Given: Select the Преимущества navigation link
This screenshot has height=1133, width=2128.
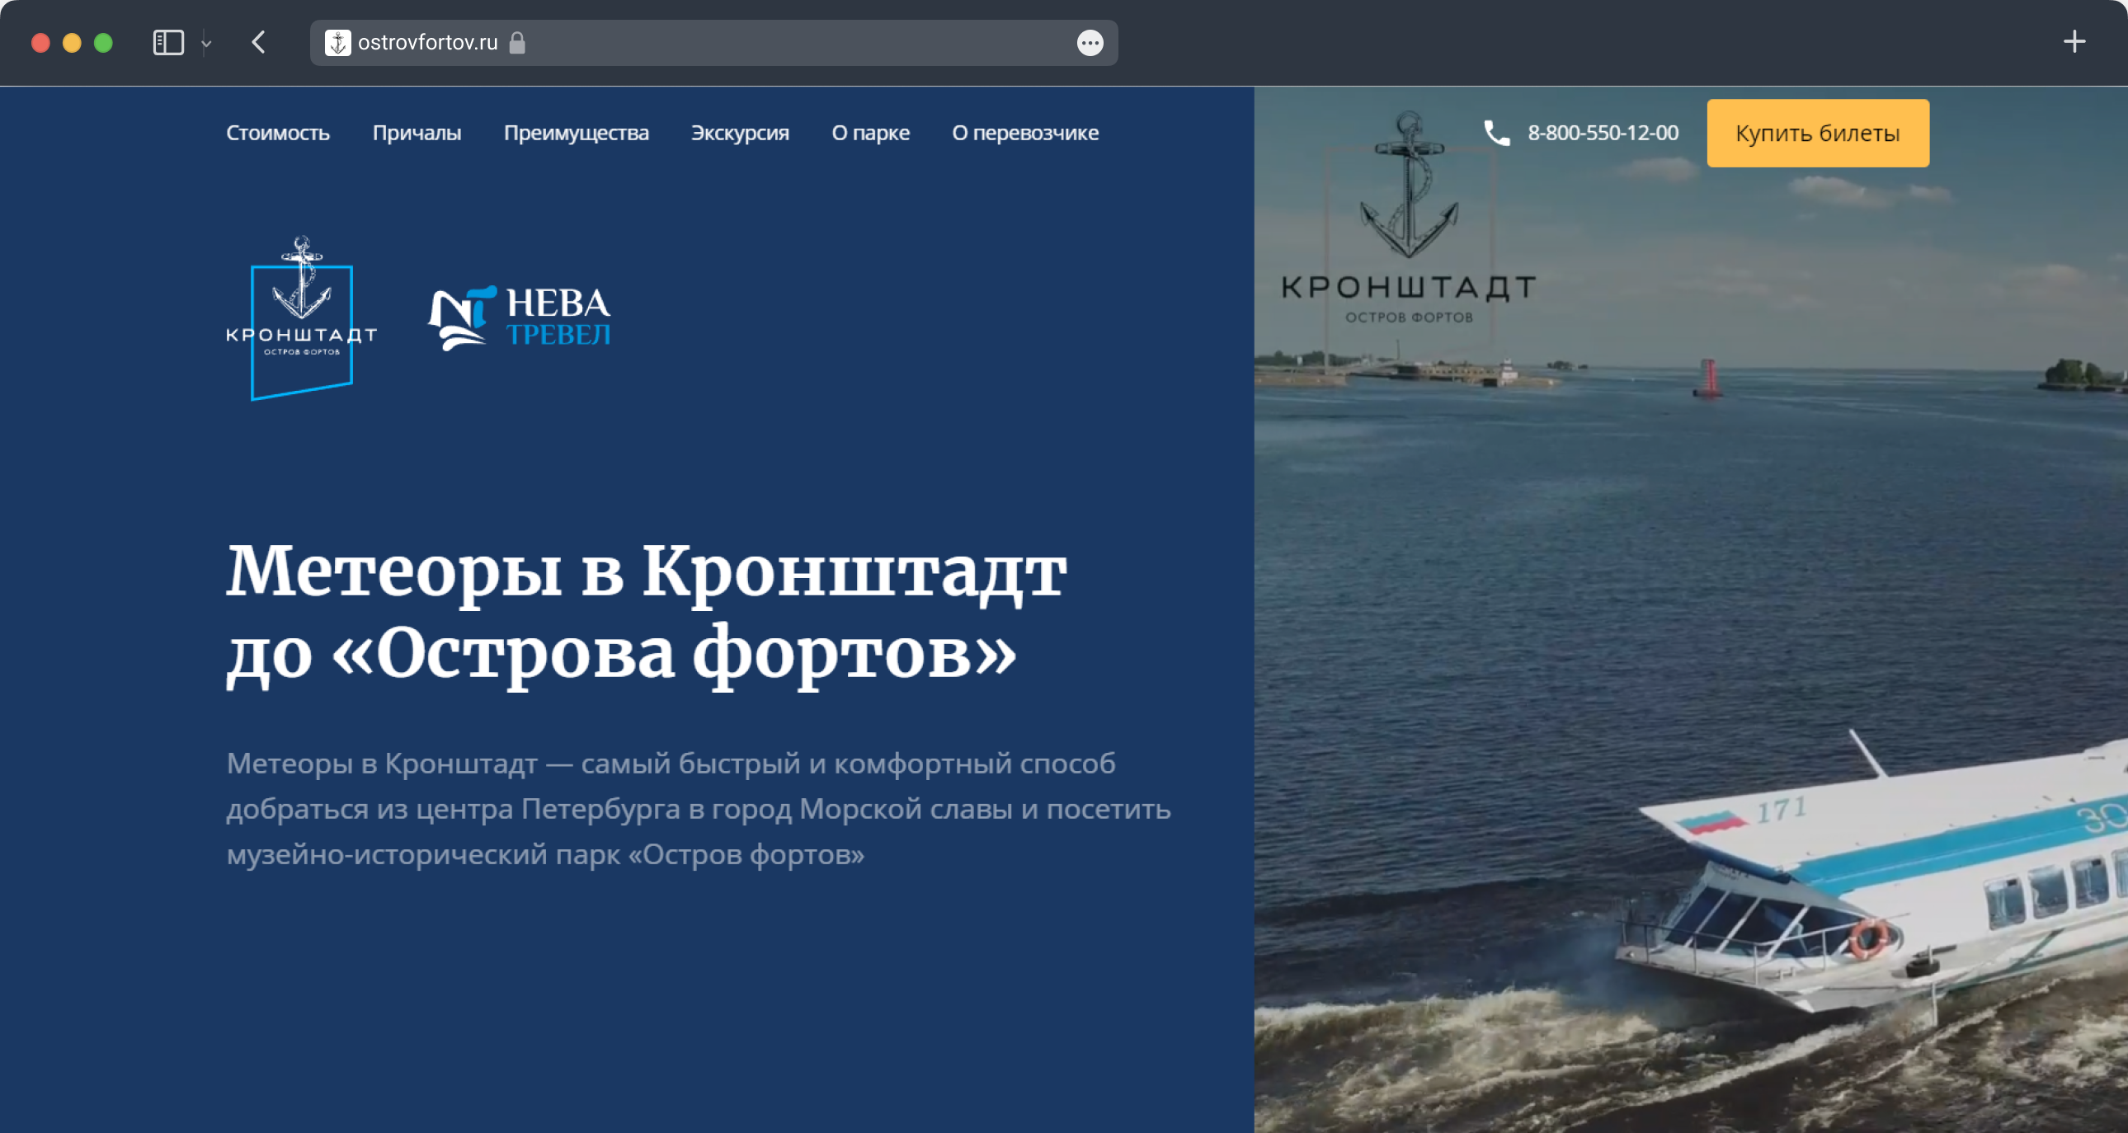Looking at the screenshot, I should coord(576,133).
